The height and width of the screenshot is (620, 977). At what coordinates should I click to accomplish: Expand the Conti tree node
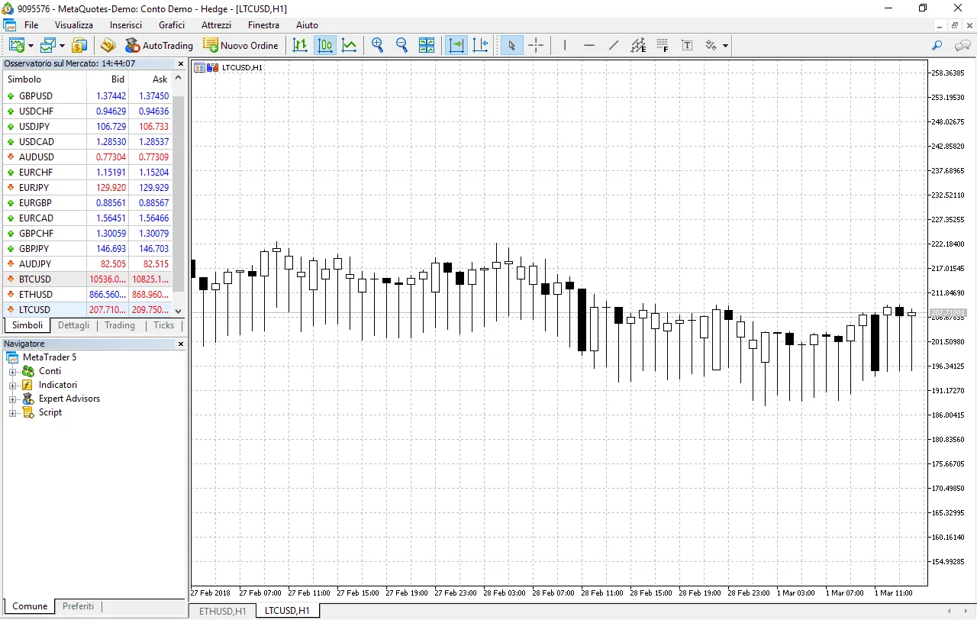[13, 371]
